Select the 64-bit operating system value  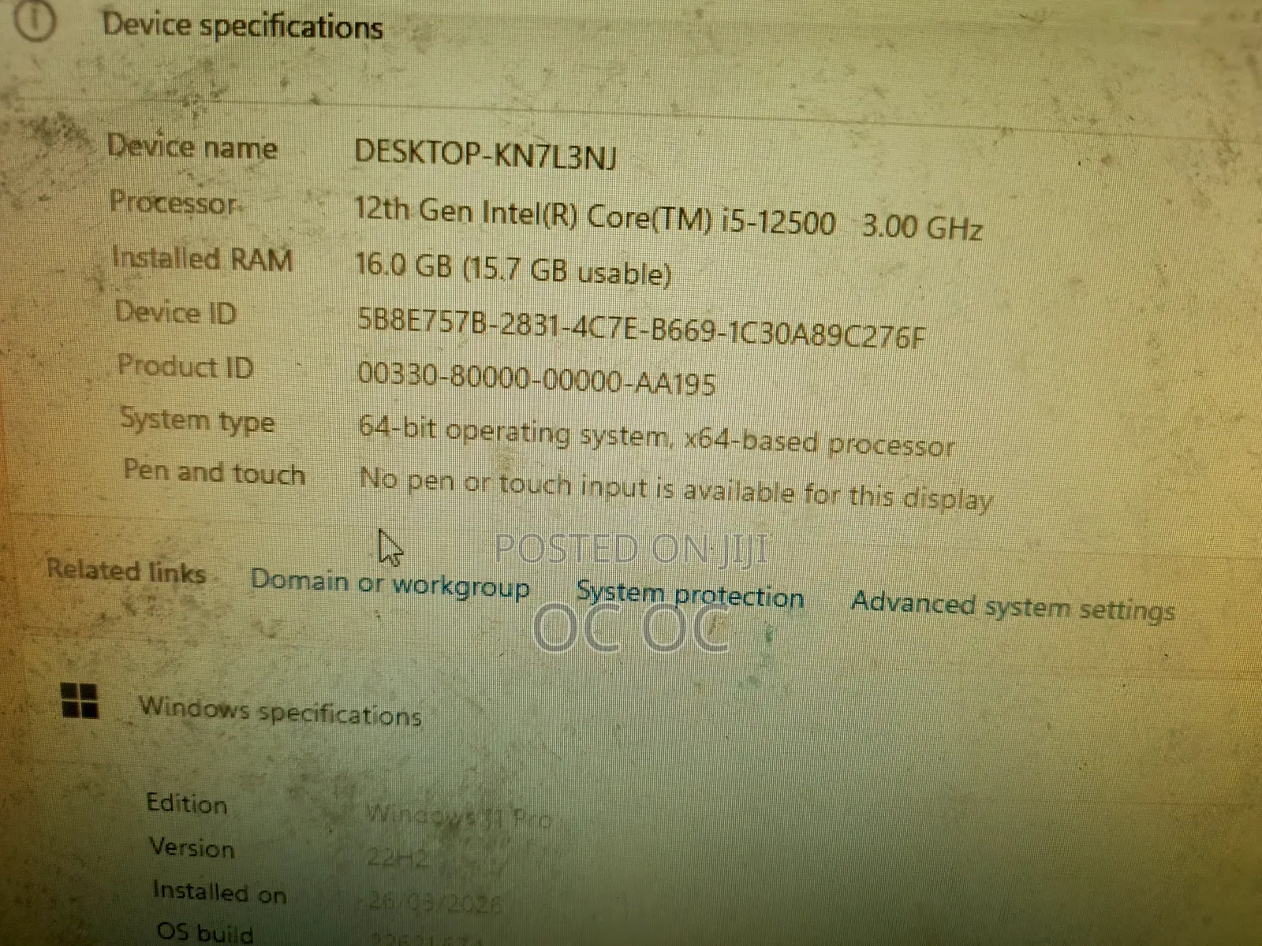click(x=656, y=436)
